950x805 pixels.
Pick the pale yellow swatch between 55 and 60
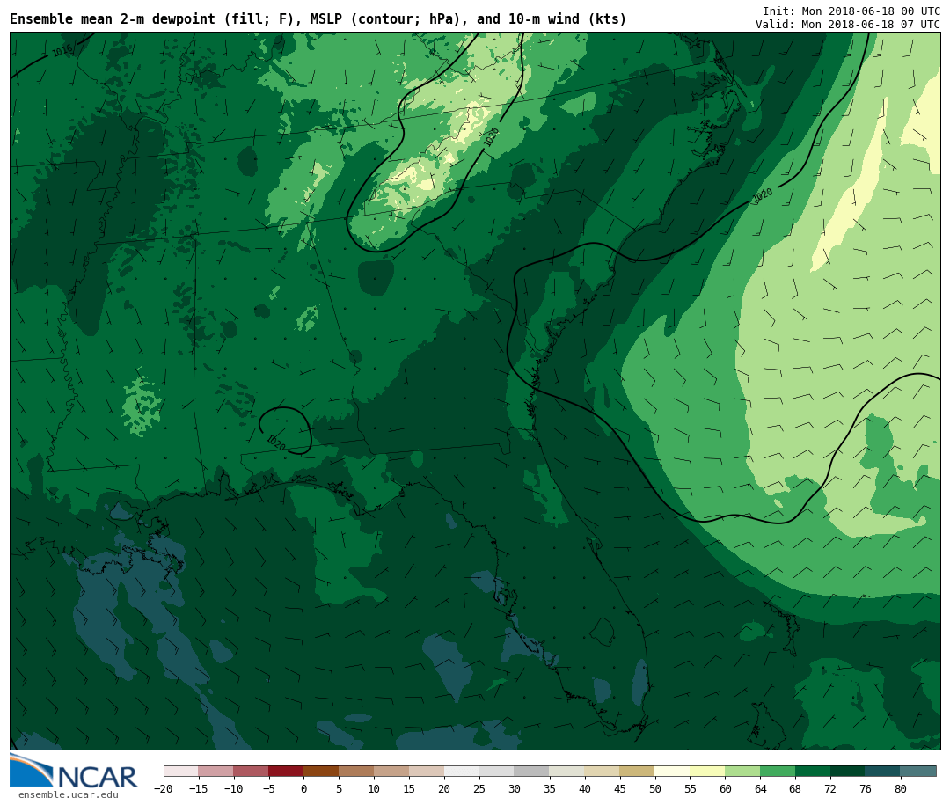[707, 772]
